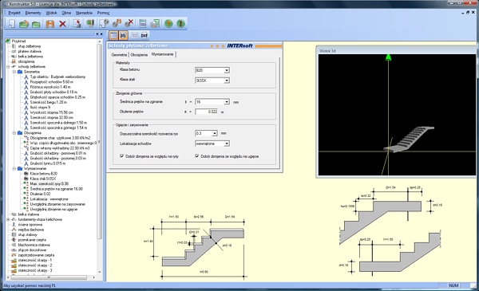Click the green info icon

point(181,23)
